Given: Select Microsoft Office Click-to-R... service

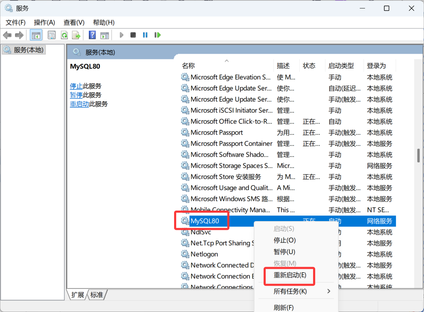Looking at the screenshot, I should (231, 121).
